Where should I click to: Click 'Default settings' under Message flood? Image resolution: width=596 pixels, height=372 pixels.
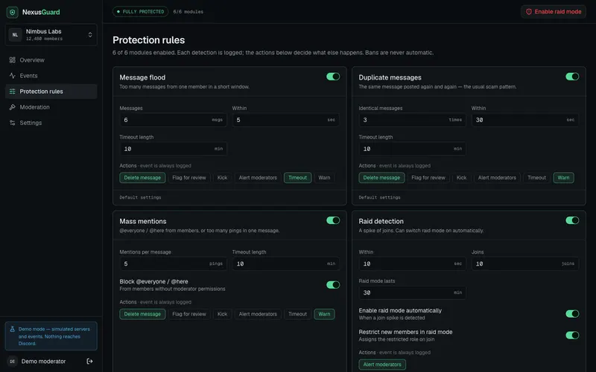tap(140, 197)
